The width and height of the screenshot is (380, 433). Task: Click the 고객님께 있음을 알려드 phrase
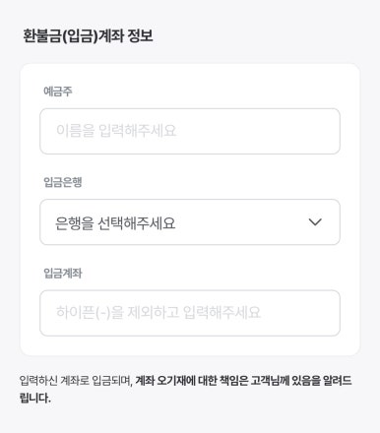click(x=301, y=381)
